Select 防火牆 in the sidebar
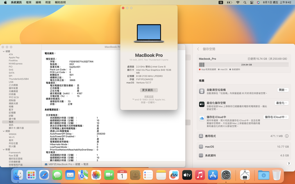Screen dimensions: 295x184 (x=12, y=146)
